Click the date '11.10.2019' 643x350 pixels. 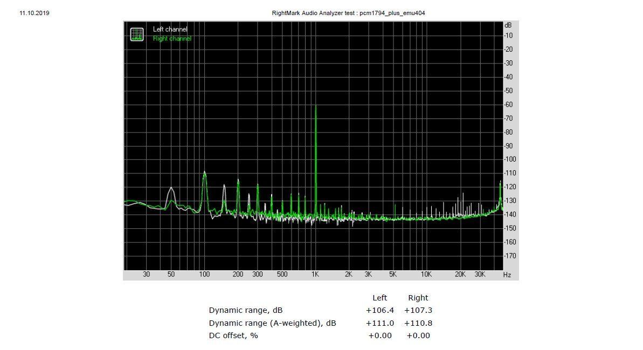click(x=34, y=13)
